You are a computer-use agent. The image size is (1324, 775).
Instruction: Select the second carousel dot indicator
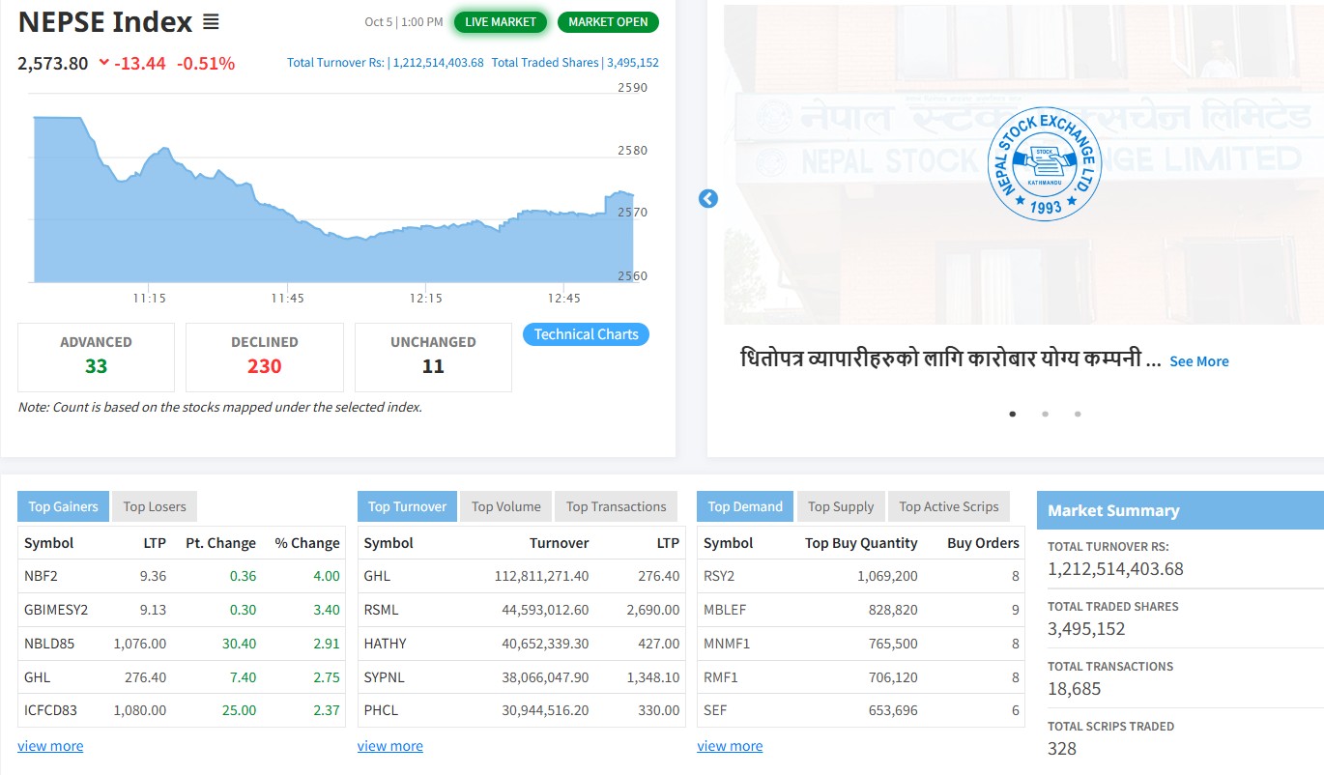[x=1045, y=414]
